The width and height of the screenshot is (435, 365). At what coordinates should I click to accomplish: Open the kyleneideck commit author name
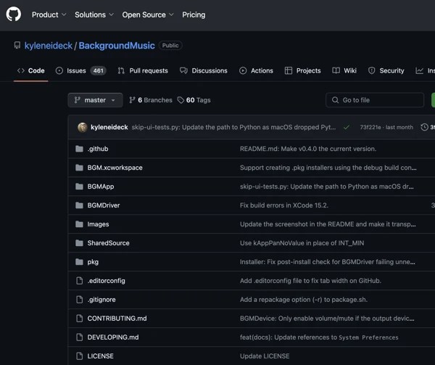tap(109, 127)
